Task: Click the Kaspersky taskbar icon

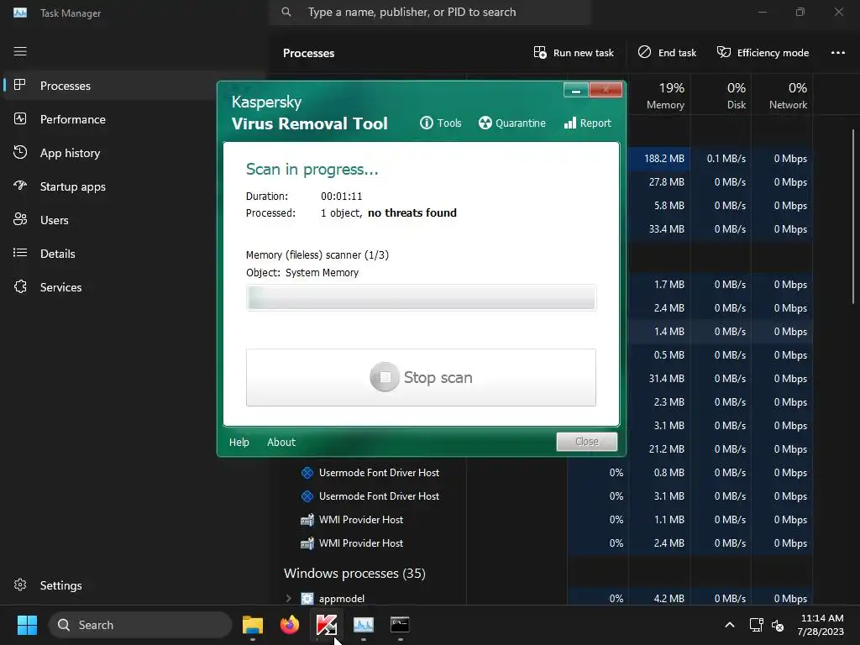Action: (327, 625)
